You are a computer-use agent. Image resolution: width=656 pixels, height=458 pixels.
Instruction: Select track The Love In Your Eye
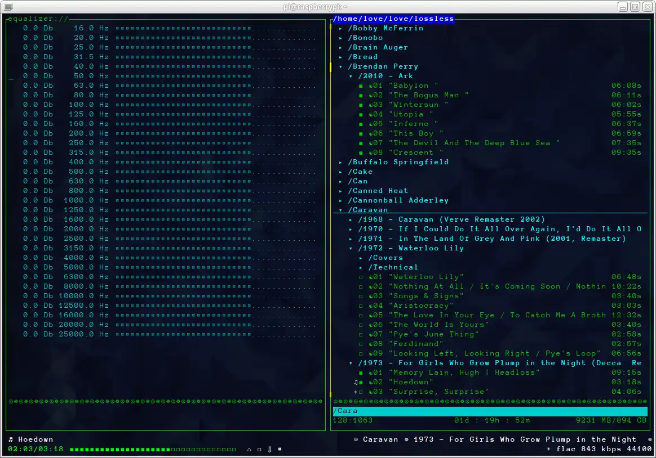click(x=498, y=315)
